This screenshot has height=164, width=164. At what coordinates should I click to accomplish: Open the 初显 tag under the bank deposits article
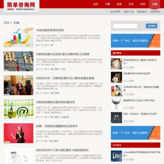(63, 69)
